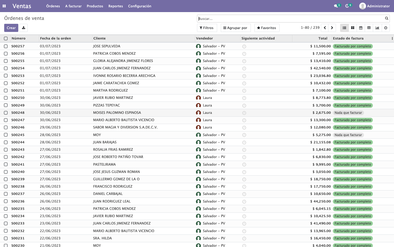Check the box for order S00248
The height and width of the screenshot is (247, 394).
tap(6, 113)
